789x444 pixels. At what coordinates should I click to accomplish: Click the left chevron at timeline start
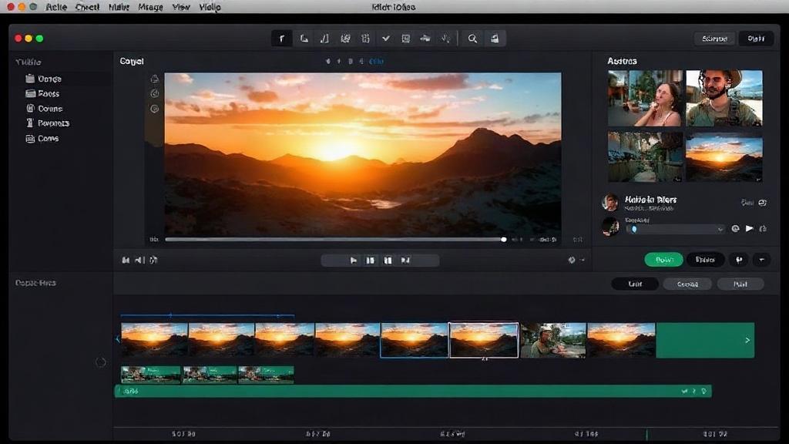coord(118,339)
